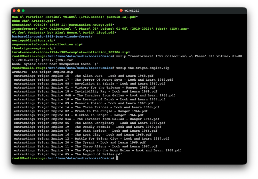Click Trigan Empire 09 Vannu's Poison line
The height and width of the screenshot is (179, 258).
pyautogui.click(x=84, y=103)
